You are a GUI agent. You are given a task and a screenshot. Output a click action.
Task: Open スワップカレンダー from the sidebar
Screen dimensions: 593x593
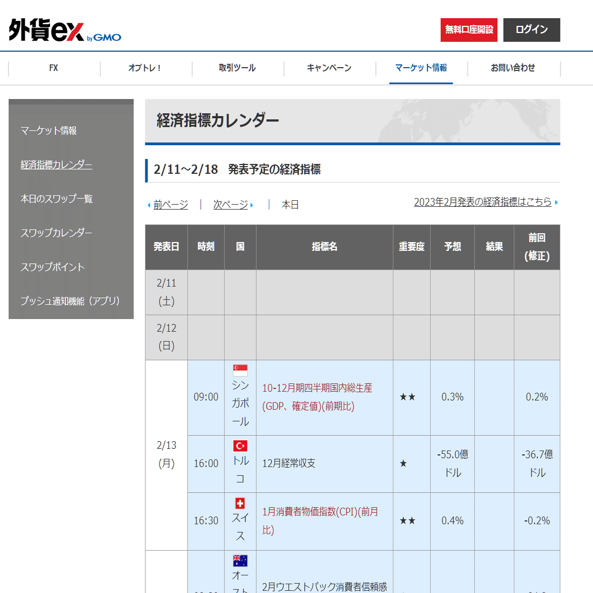coord(57,233)
